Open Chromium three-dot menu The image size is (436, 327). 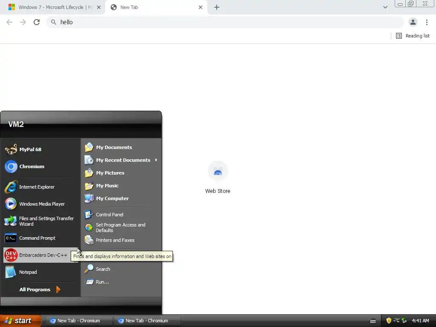[427, 22]
